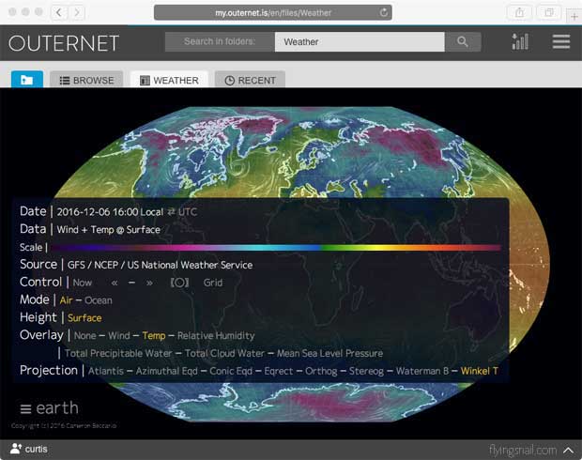Set overlay to Relative Humidity
This screenshot has height=460, width=582.
point(216,336)
